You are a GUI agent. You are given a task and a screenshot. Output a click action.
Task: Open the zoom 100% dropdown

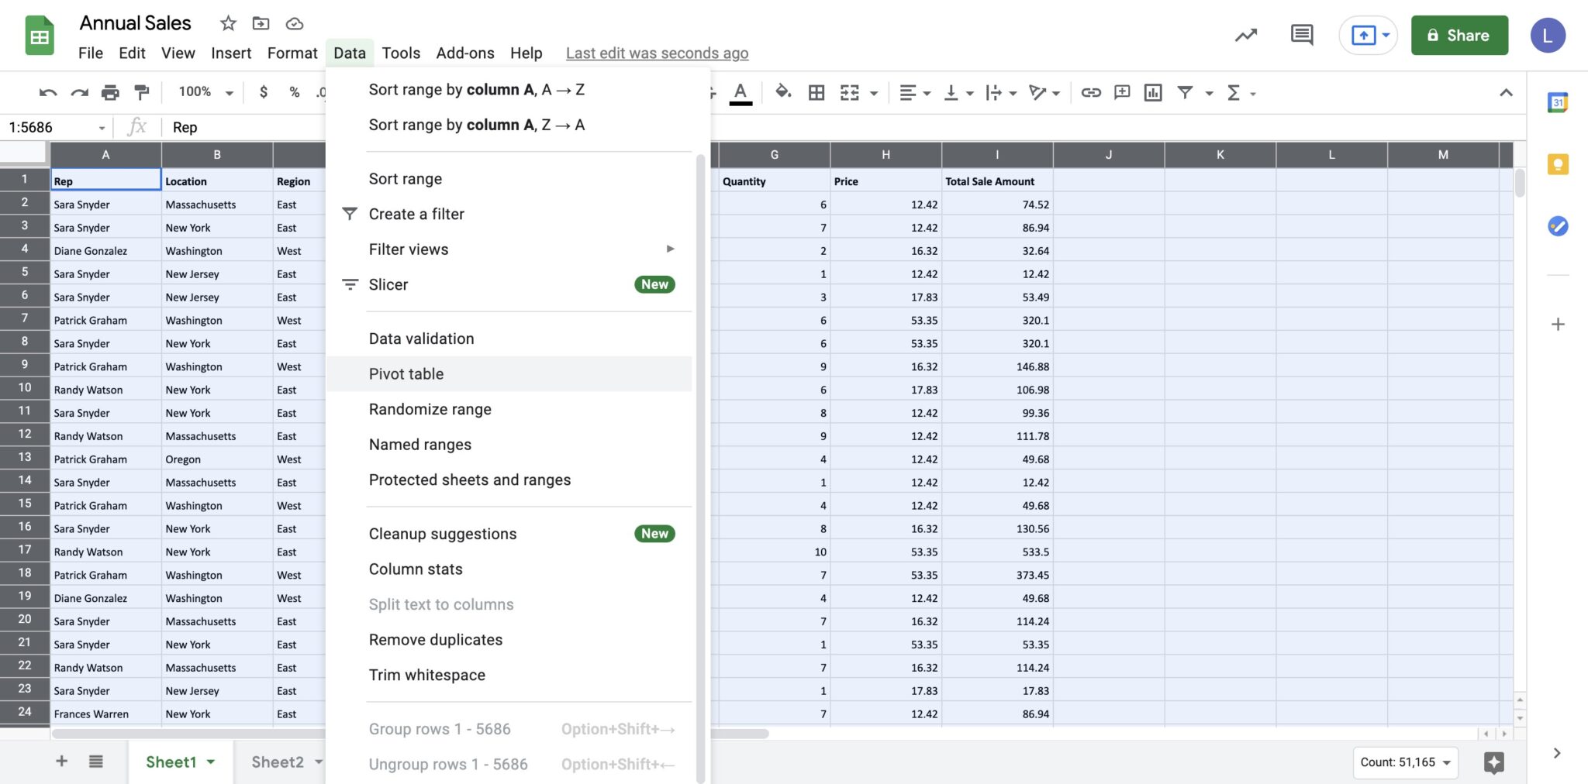tap(205, 92)
